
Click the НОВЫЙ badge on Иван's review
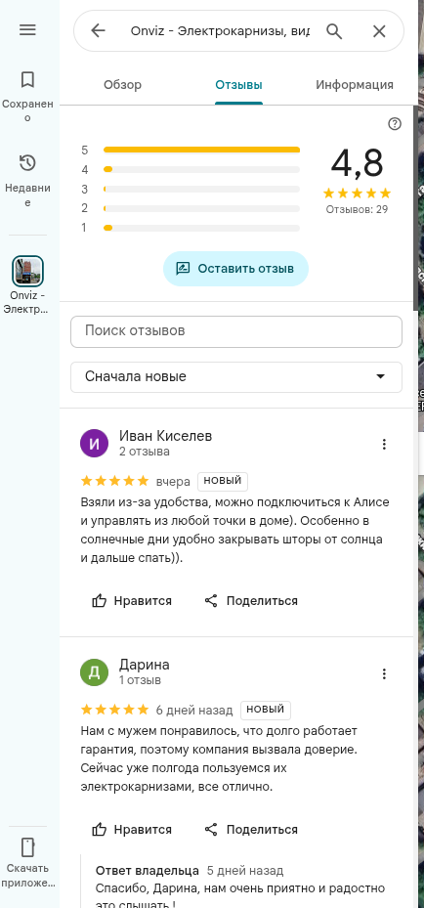223,481
